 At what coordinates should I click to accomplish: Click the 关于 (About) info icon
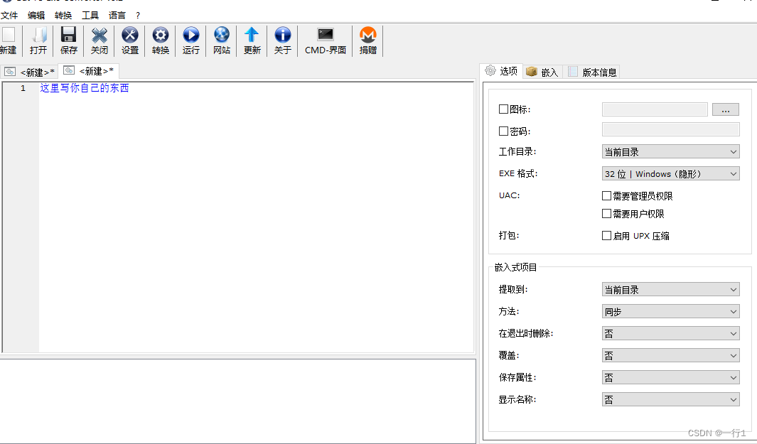pyautogui.click(x=283, y=36)
